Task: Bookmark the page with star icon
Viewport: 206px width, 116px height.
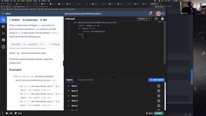Action: pos(153,6)
